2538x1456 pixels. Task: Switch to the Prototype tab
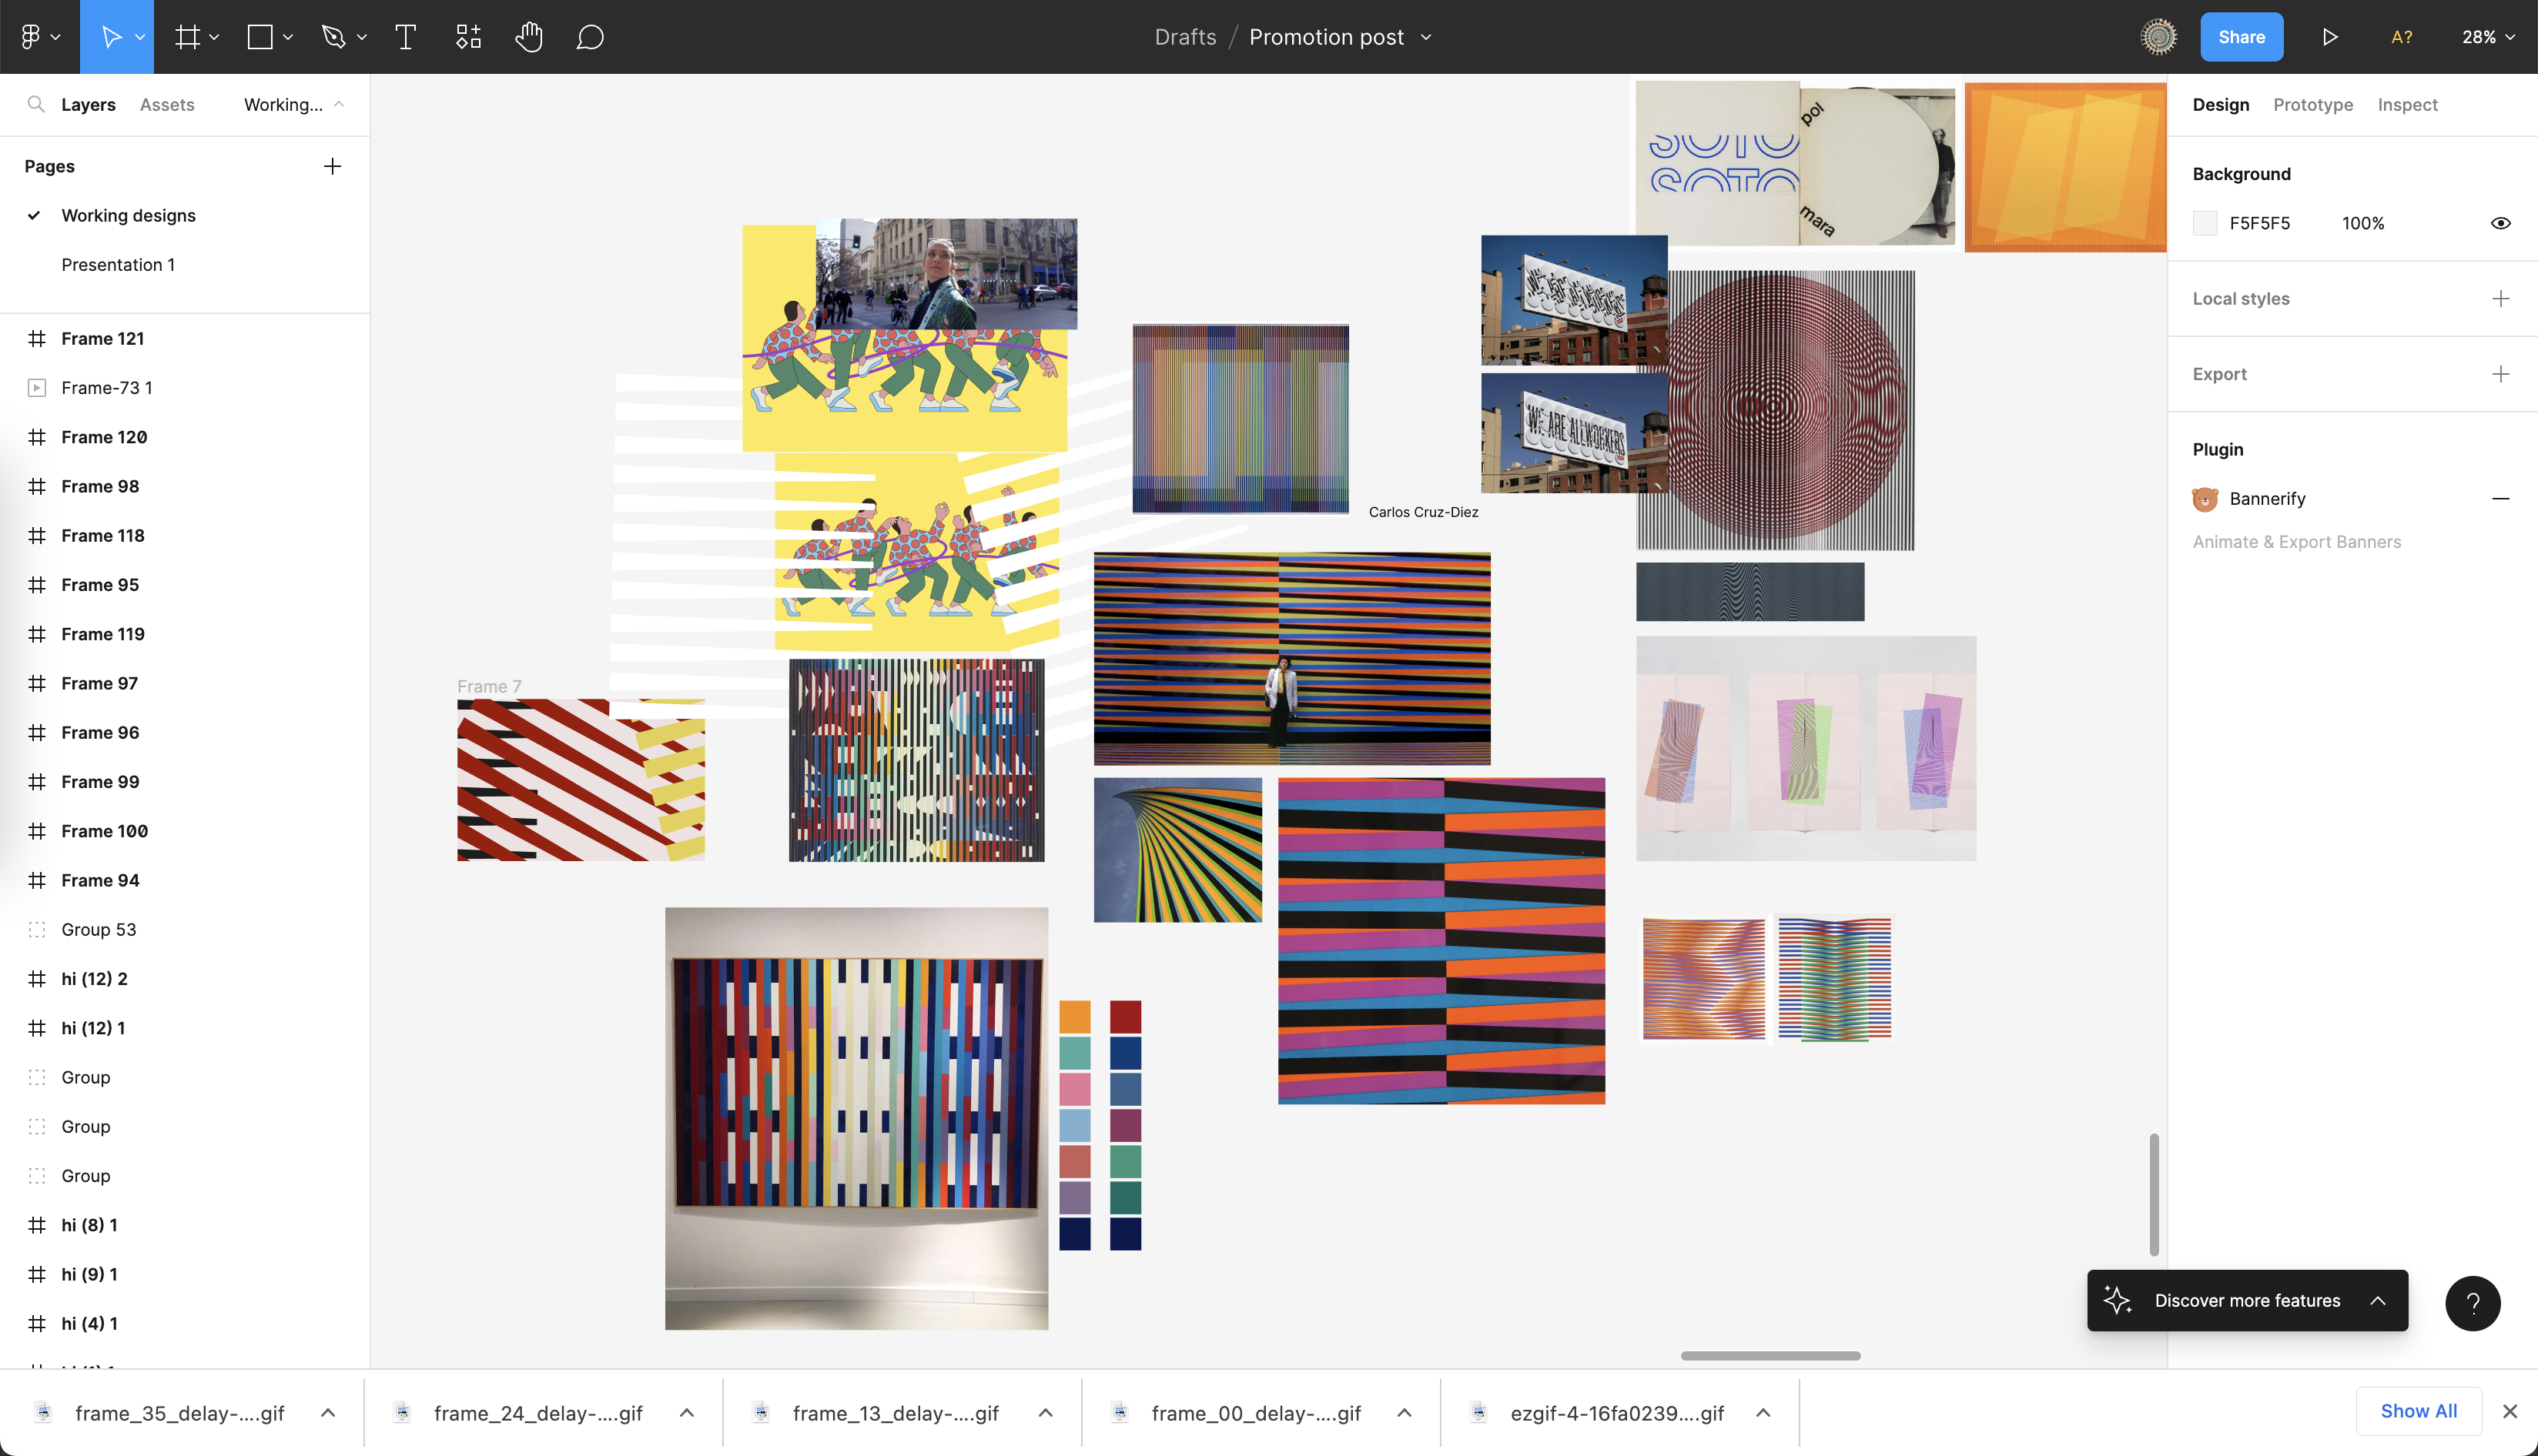pos(2313,104)
